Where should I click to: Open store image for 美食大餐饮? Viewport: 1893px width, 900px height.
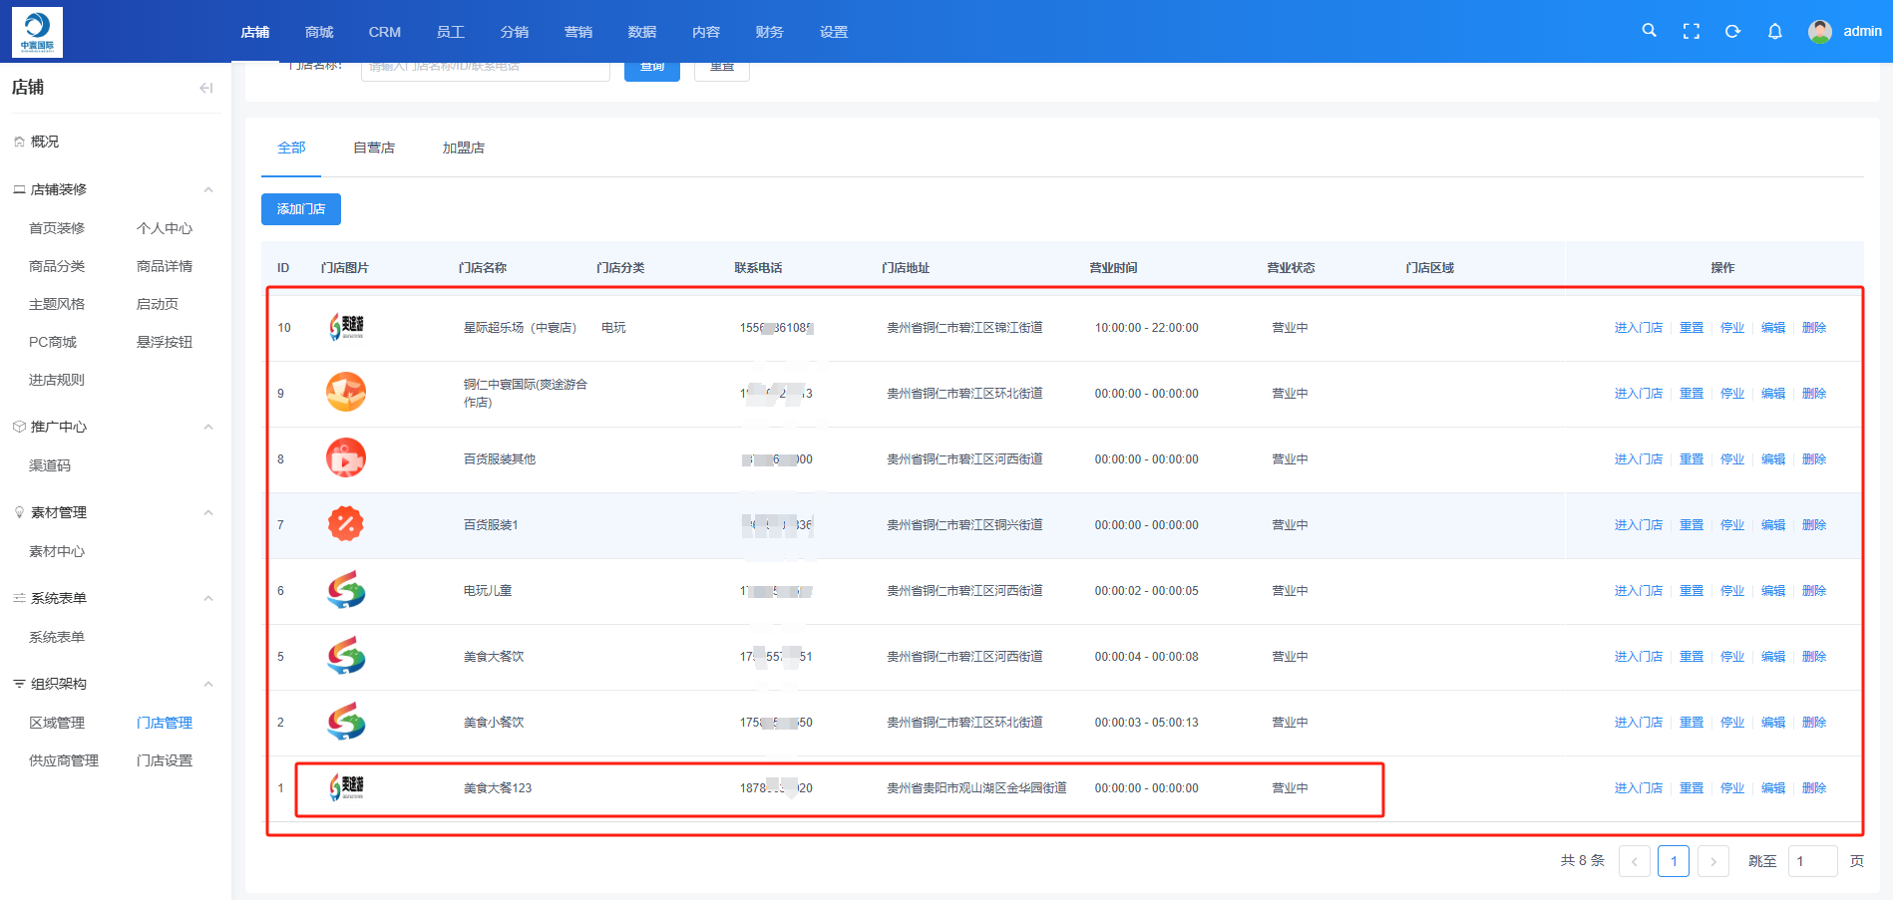346,656
